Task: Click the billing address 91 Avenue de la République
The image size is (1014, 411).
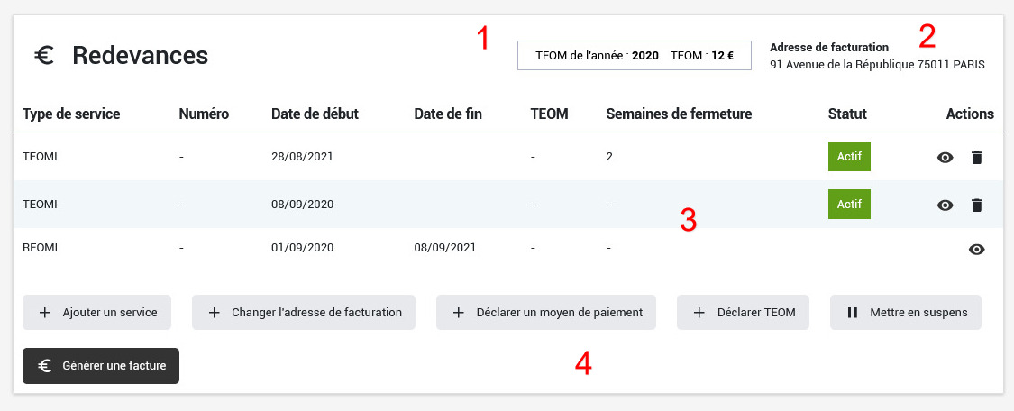Action: pyautogui.click(x=877, y=65)
